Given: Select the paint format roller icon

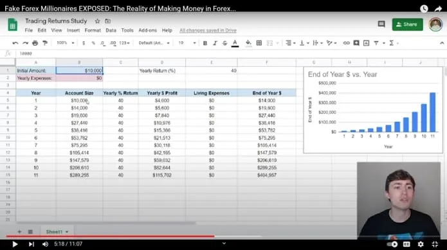Looking at the screenshot, I should pos(45,43).
